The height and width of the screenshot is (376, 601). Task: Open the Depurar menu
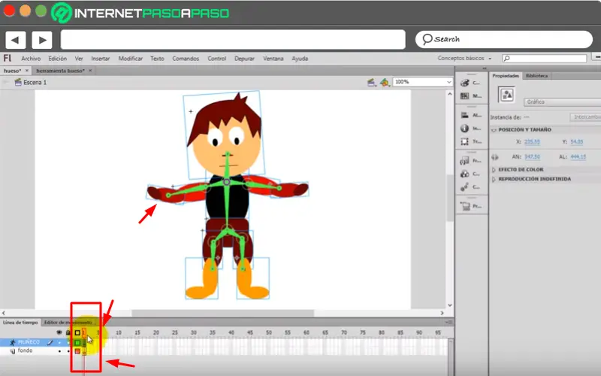click(x=245, y=59)
